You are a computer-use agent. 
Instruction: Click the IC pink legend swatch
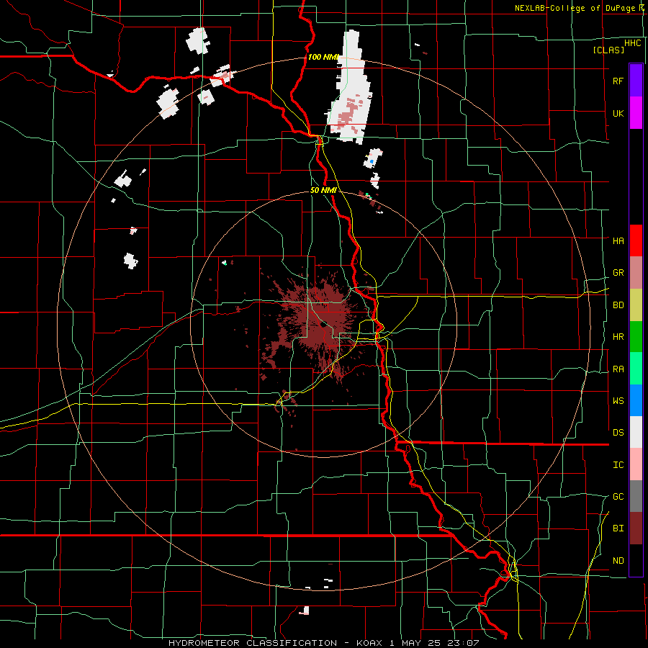[636, 464]
